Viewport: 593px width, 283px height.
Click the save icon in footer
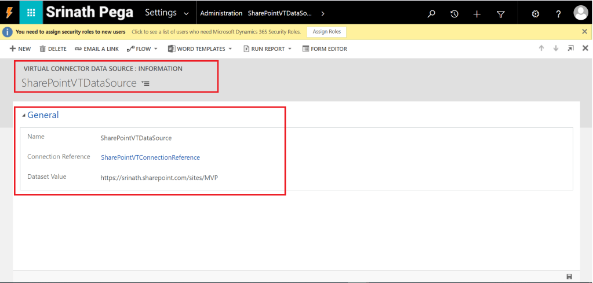pyautogui.click(x=570, y=277)
